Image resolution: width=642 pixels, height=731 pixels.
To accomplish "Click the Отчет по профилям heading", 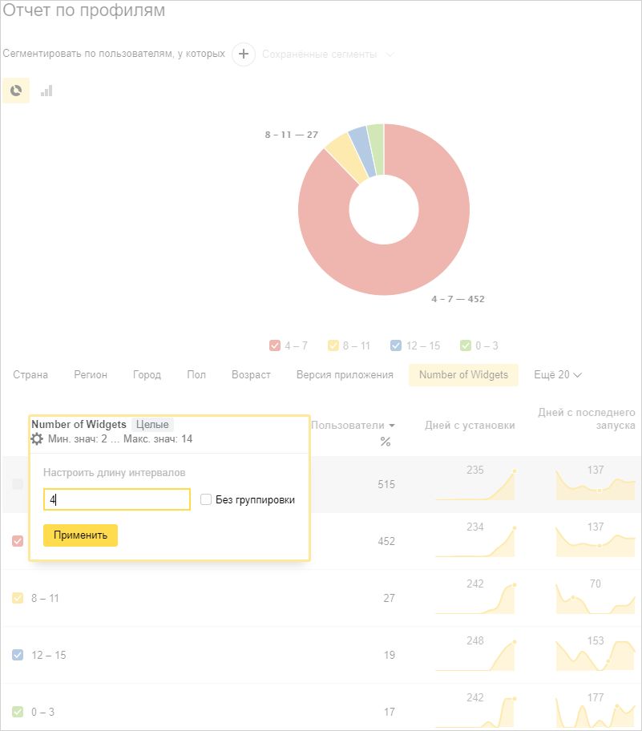I will coord(84,10).
